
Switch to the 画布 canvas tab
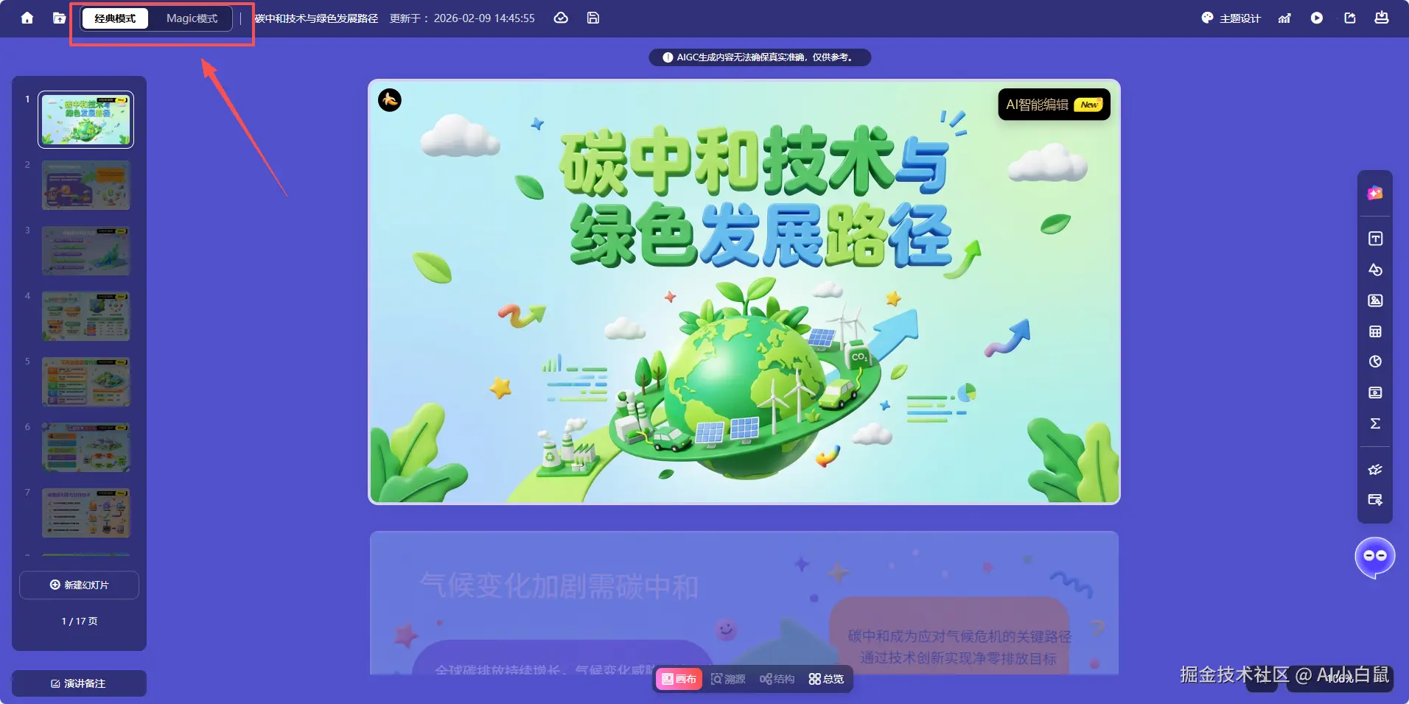[x=679, y=679]
